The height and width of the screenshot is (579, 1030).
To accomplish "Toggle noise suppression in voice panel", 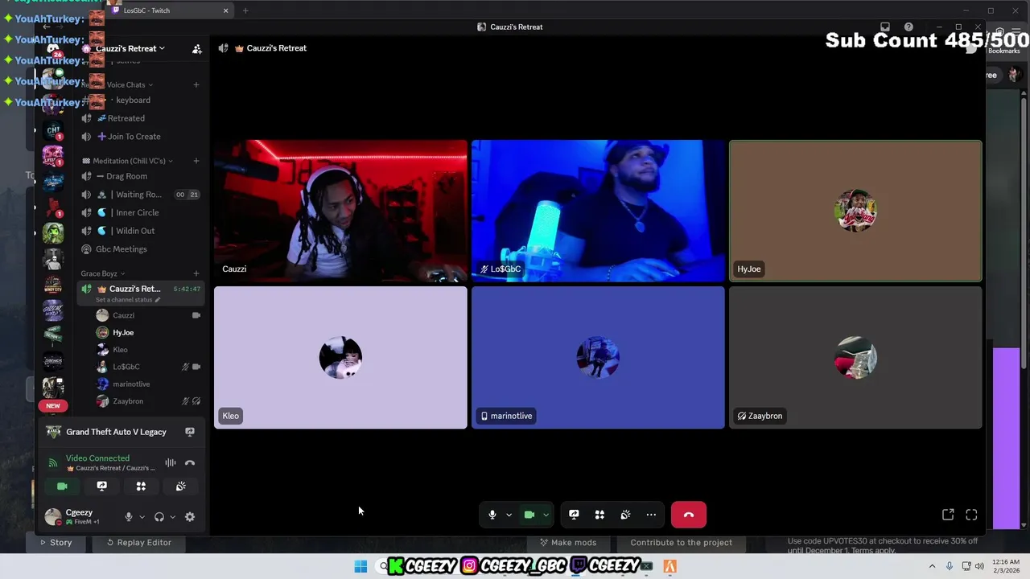I will (171, 462).
